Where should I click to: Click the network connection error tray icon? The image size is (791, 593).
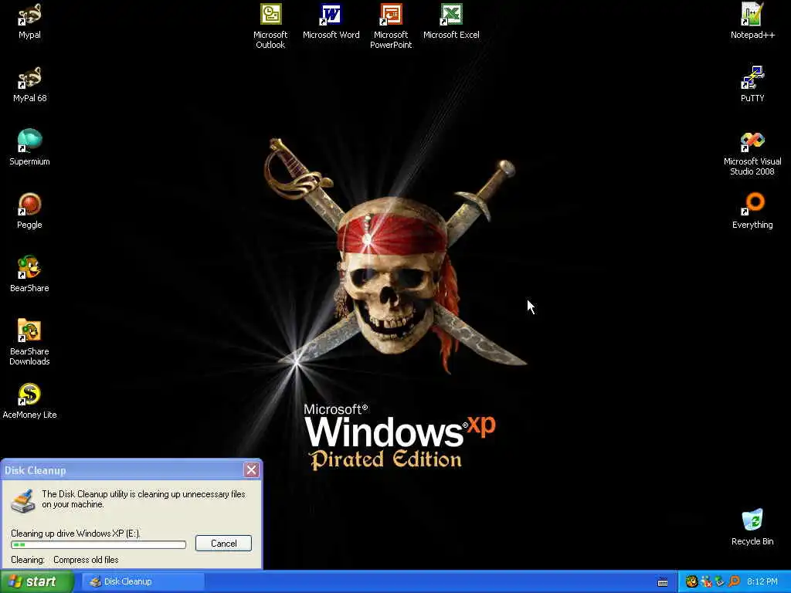click(x=706, y=582)
